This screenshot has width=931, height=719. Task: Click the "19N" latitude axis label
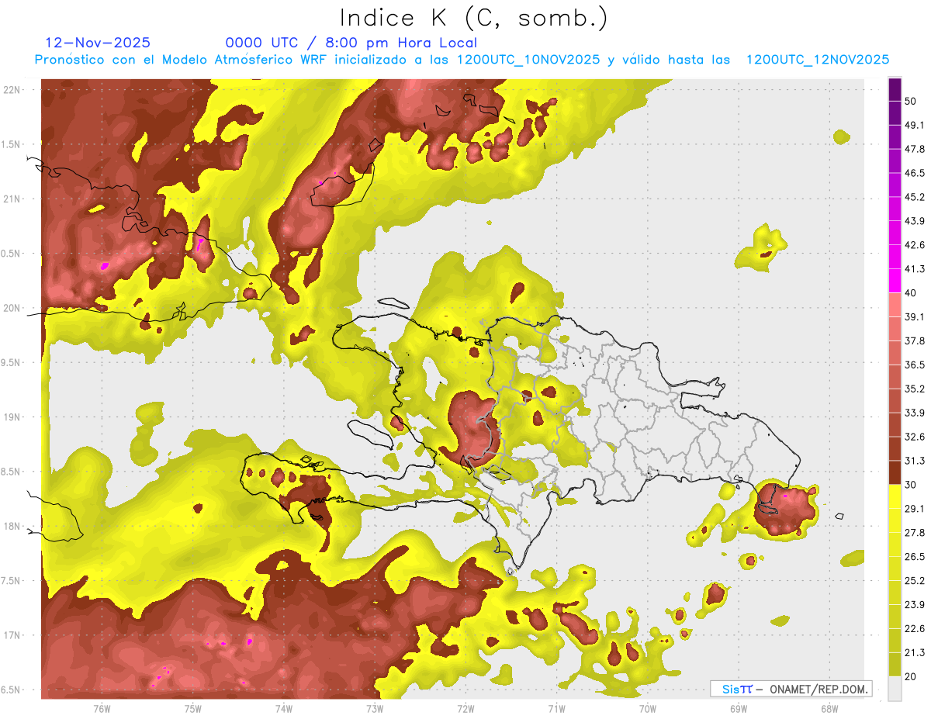tap(11, 417)
